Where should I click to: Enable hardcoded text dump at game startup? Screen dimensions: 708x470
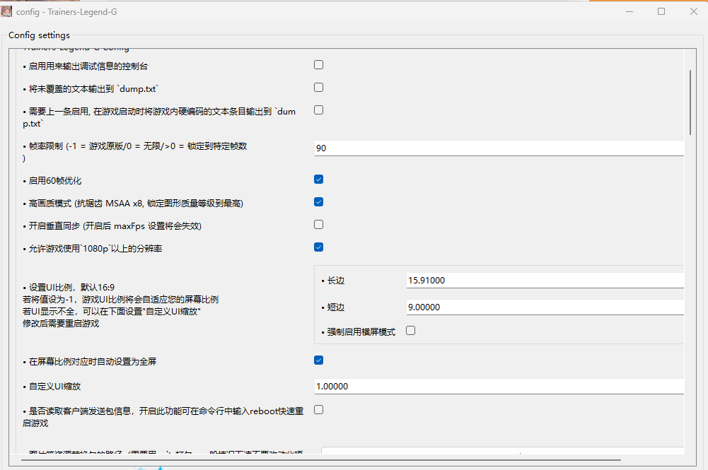click(x=318, y=110)
